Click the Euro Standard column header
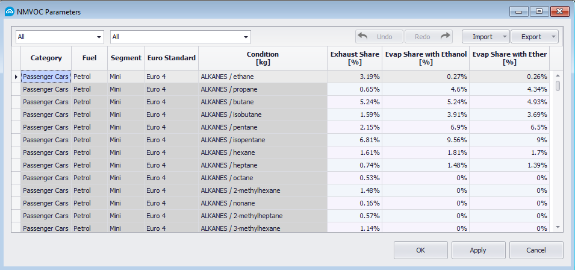 pos(171,58)
